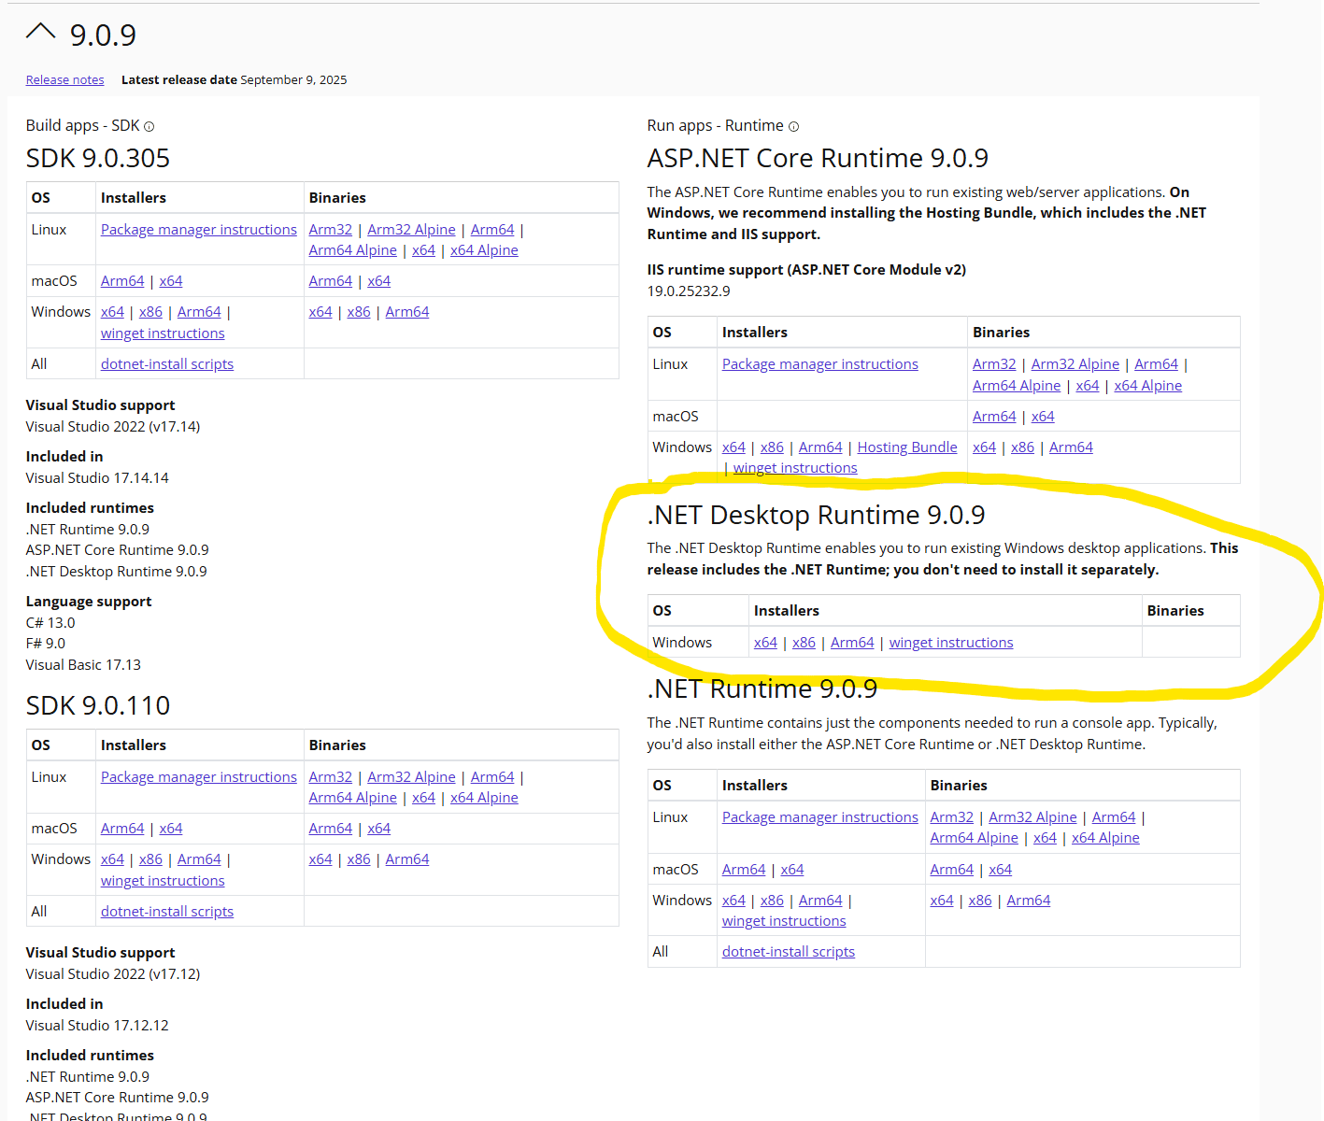Select the Visual Basic 17.13 text

click(x=83, y=665)
